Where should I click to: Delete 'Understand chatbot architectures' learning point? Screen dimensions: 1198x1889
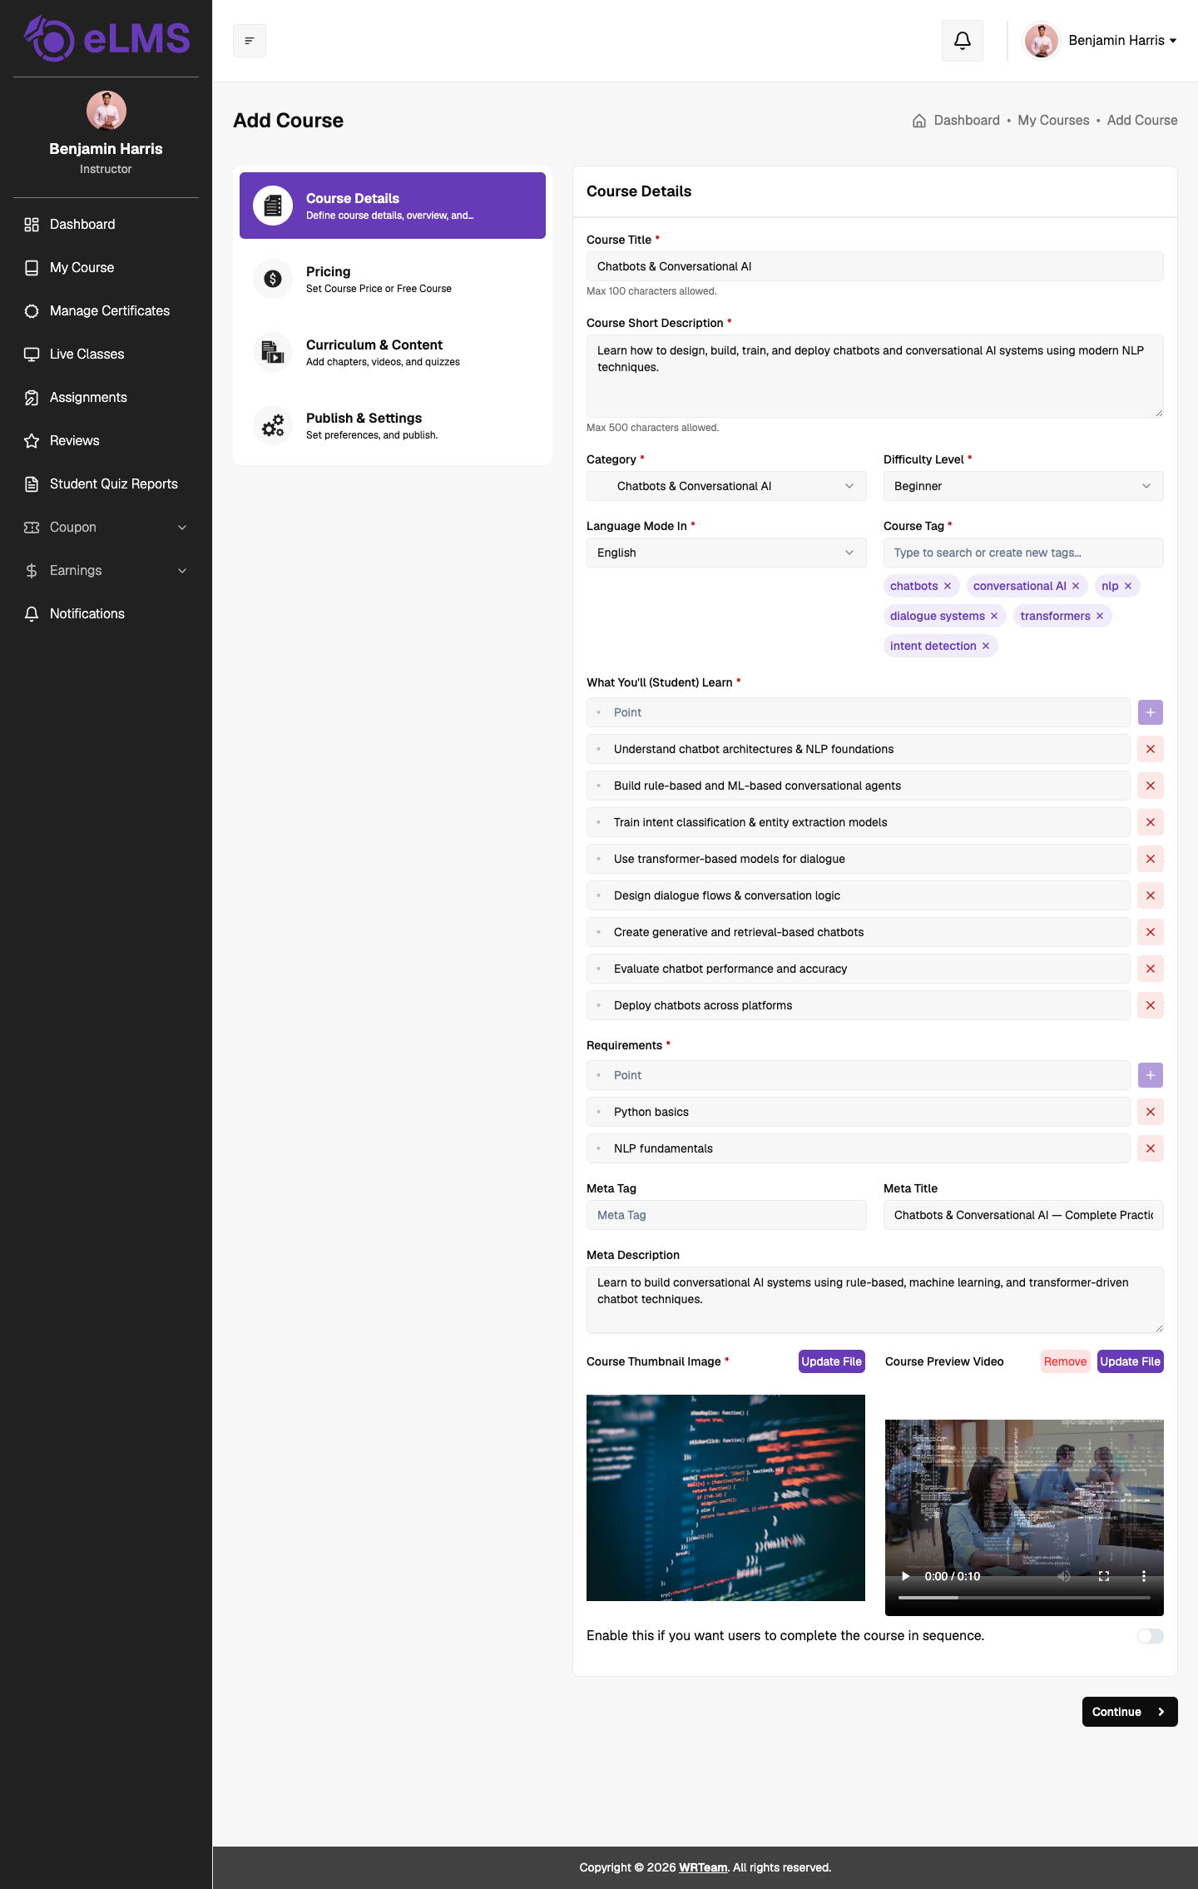click(1151, 749)
